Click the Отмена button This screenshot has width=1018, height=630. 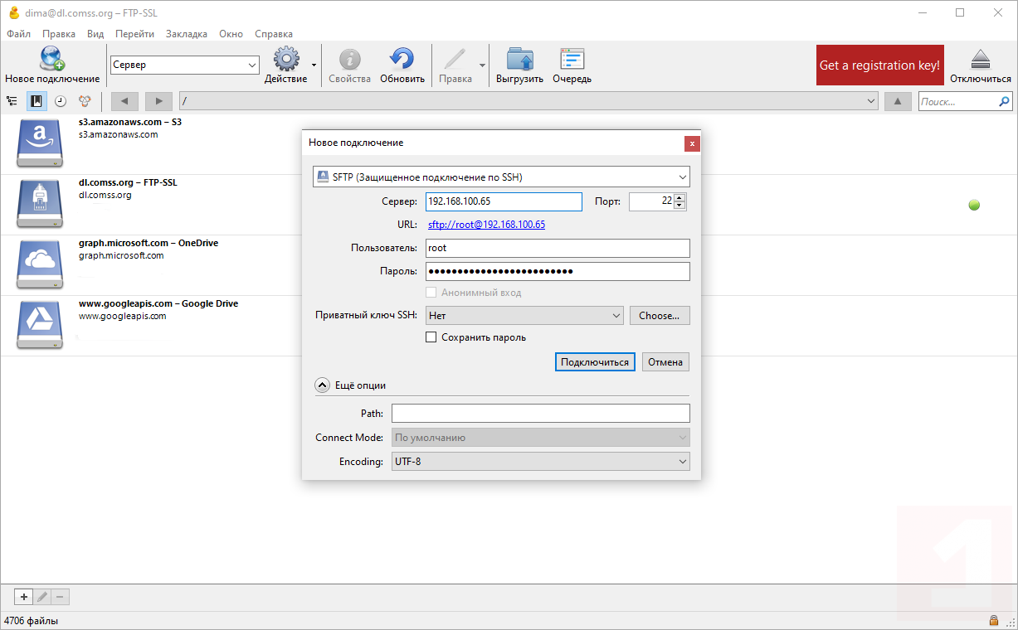tap(665, 362)
